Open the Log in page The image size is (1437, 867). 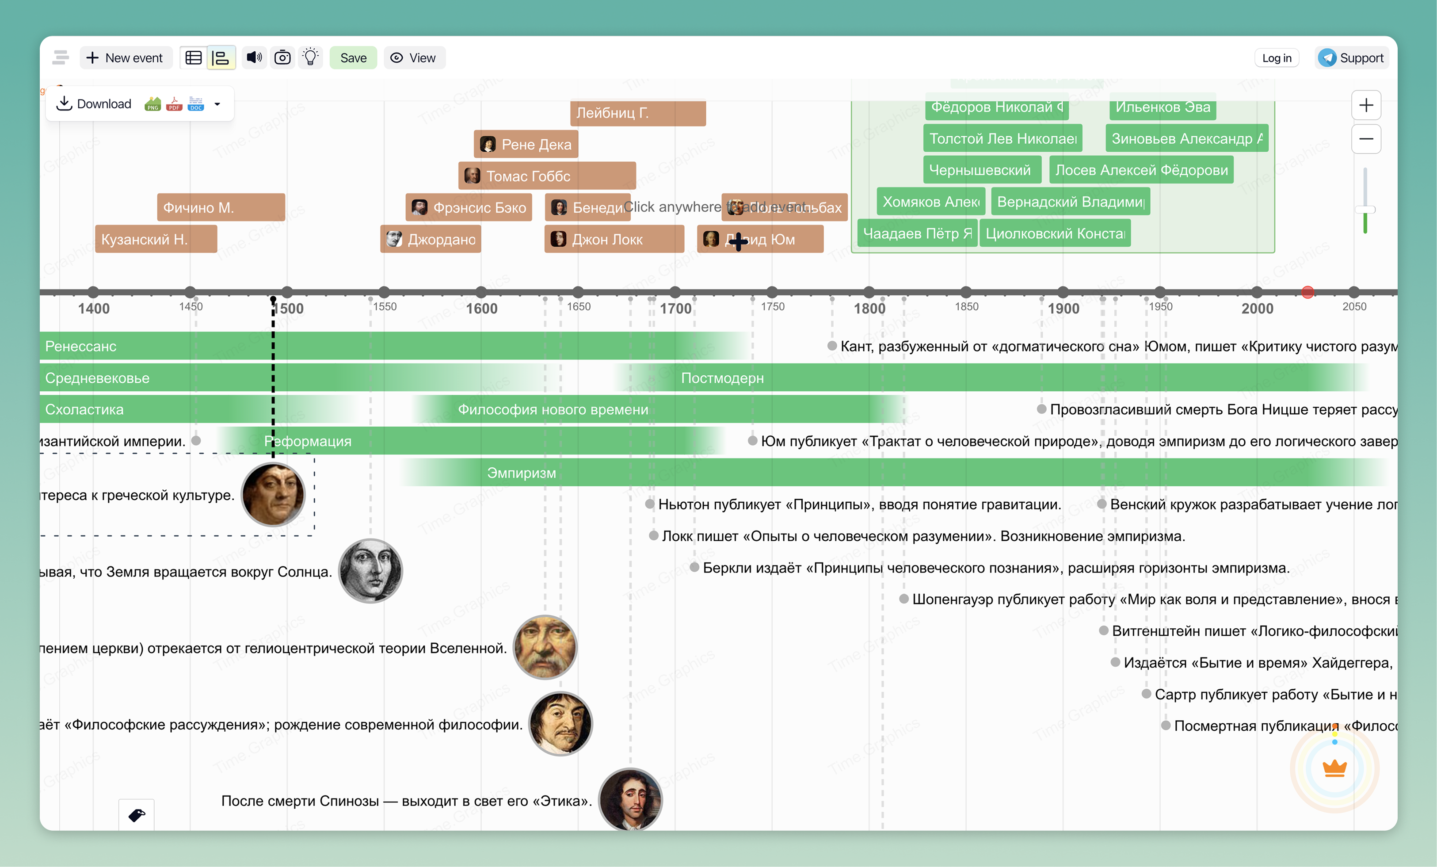point(1277,57)
